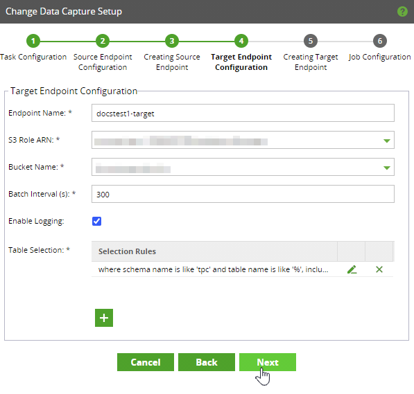The height and width of the screenshot is (394, 414).
Task: Click the Batch Interval (s) label
Action: coord(42,194)
